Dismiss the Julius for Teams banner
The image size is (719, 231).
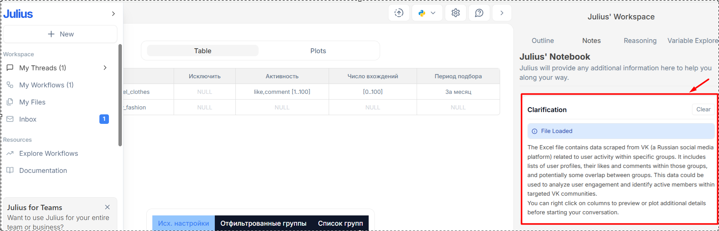[x=107, y=207]
